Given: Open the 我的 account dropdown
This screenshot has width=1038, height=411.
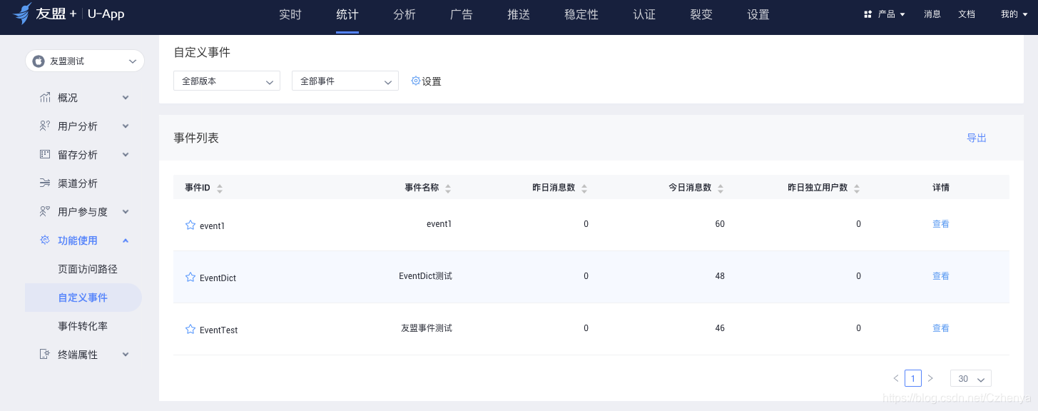Looking at the screenshot, I should coord(1014,14).
